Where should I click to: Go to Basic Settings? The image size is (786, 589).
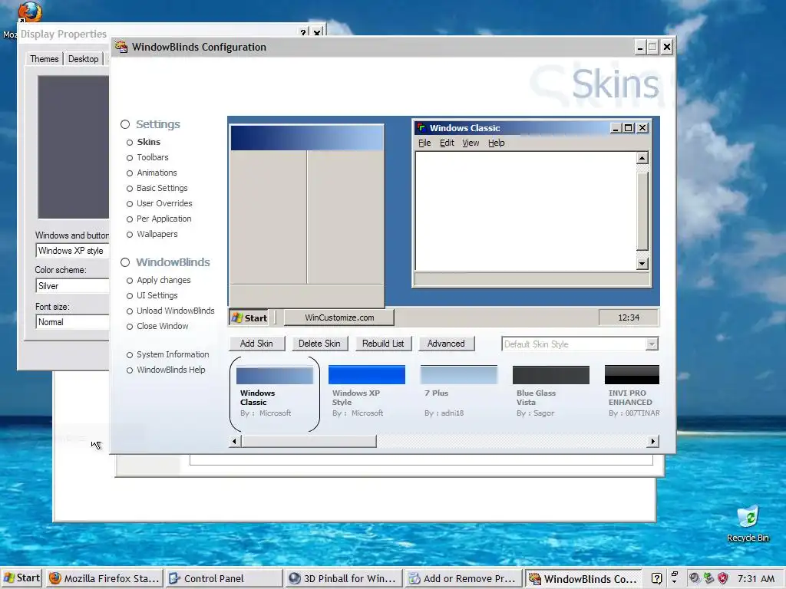click(162, 189)
